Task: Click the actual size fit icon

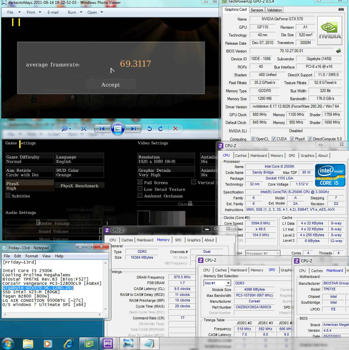Action: (x=84, y=129)
